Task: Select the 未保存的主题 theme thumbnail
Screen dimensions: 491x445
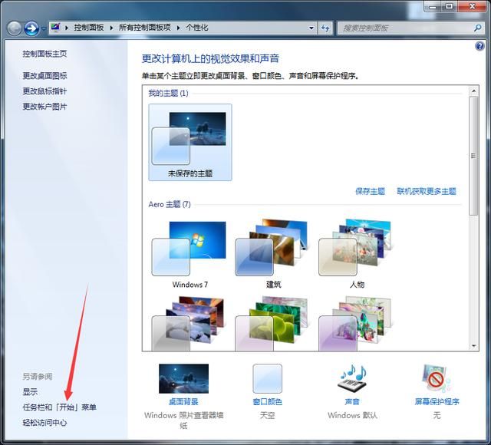Action: (190, 142)
